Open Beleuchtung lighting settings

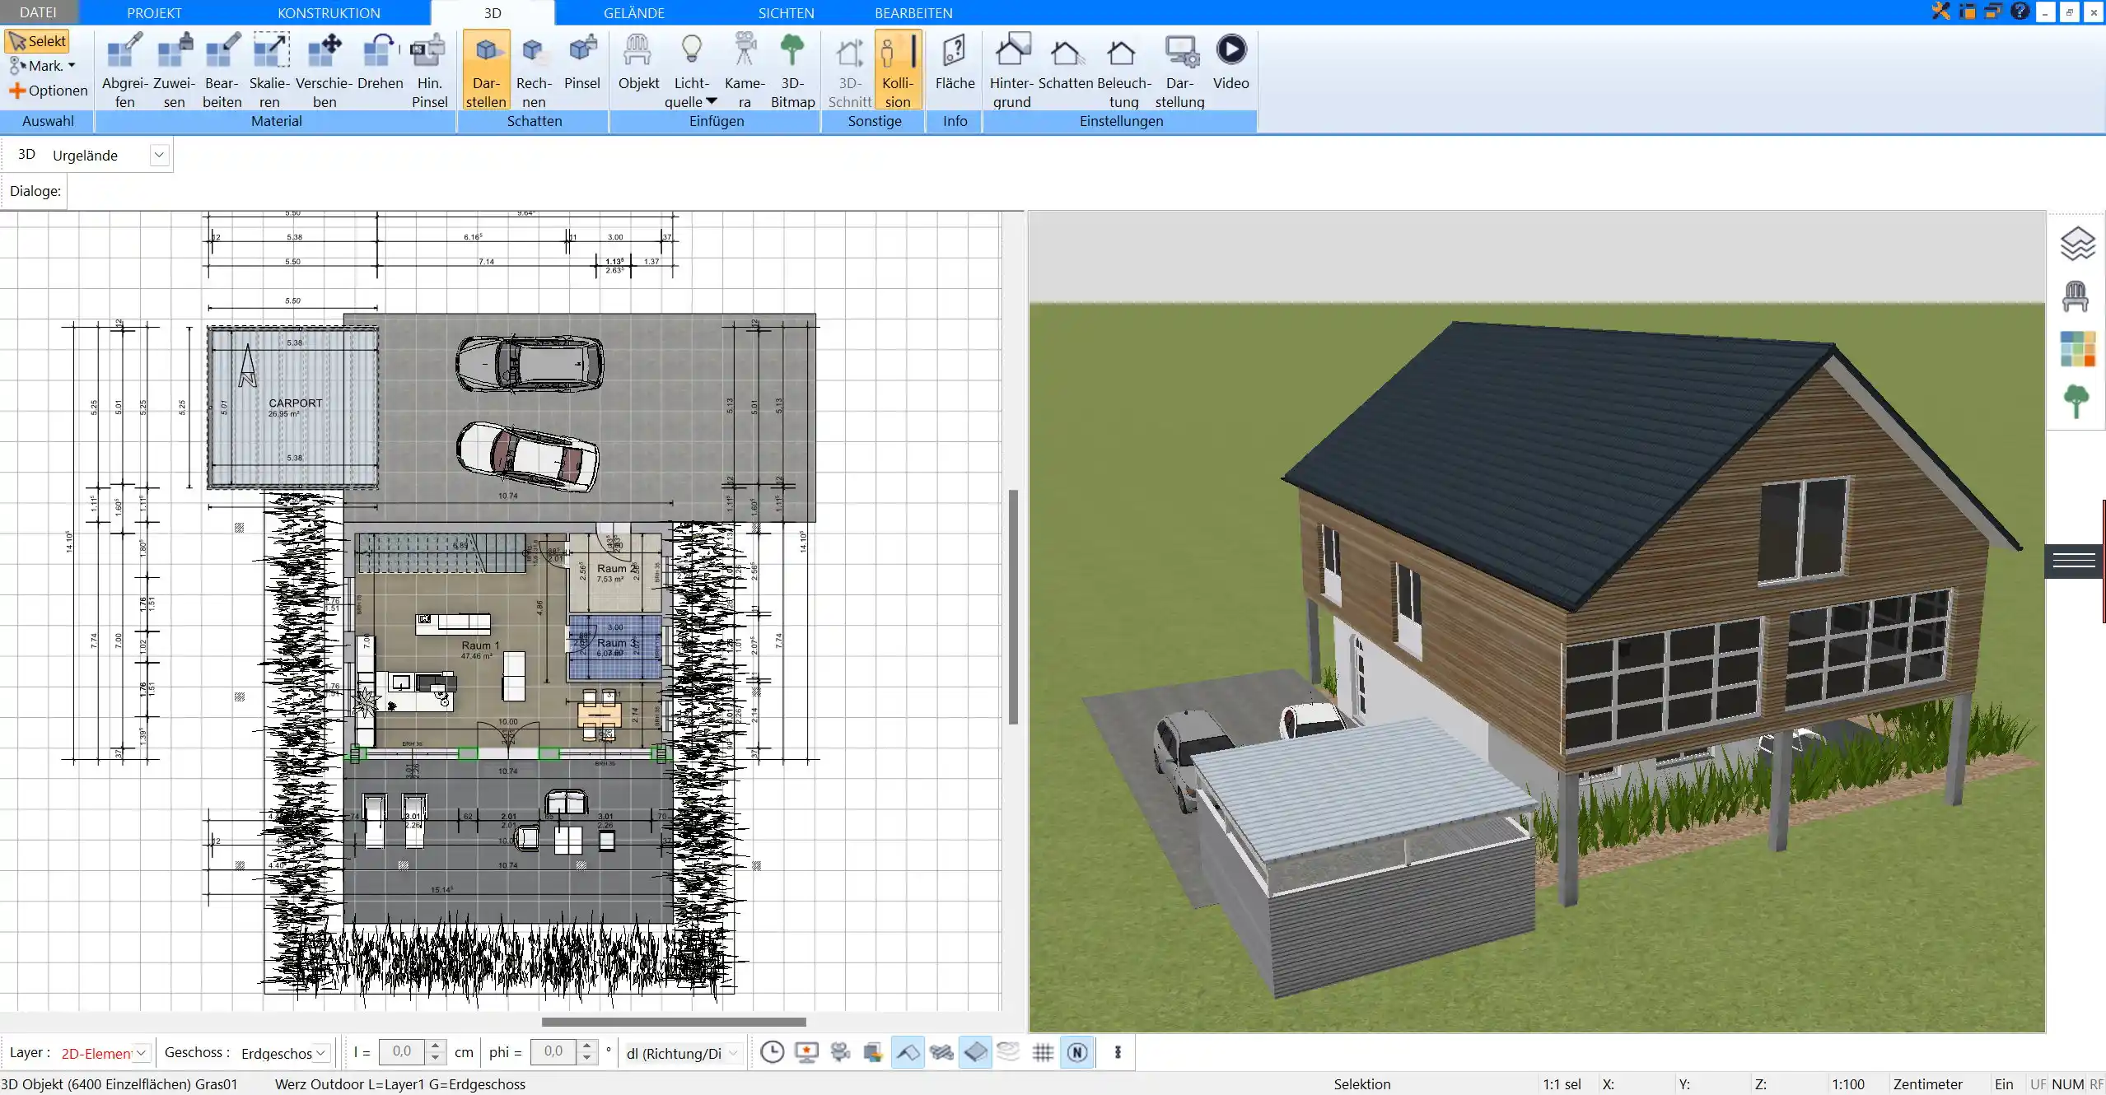pos(1123,70)
